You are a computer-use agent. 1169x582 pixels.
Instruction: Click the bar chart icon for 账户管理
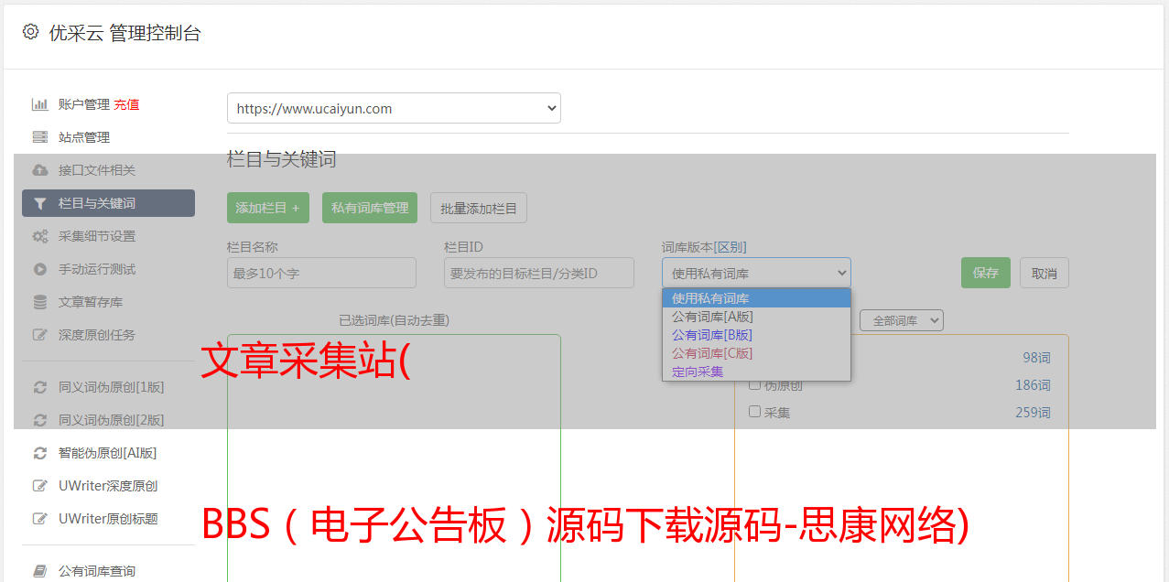[x=40, y=104]
